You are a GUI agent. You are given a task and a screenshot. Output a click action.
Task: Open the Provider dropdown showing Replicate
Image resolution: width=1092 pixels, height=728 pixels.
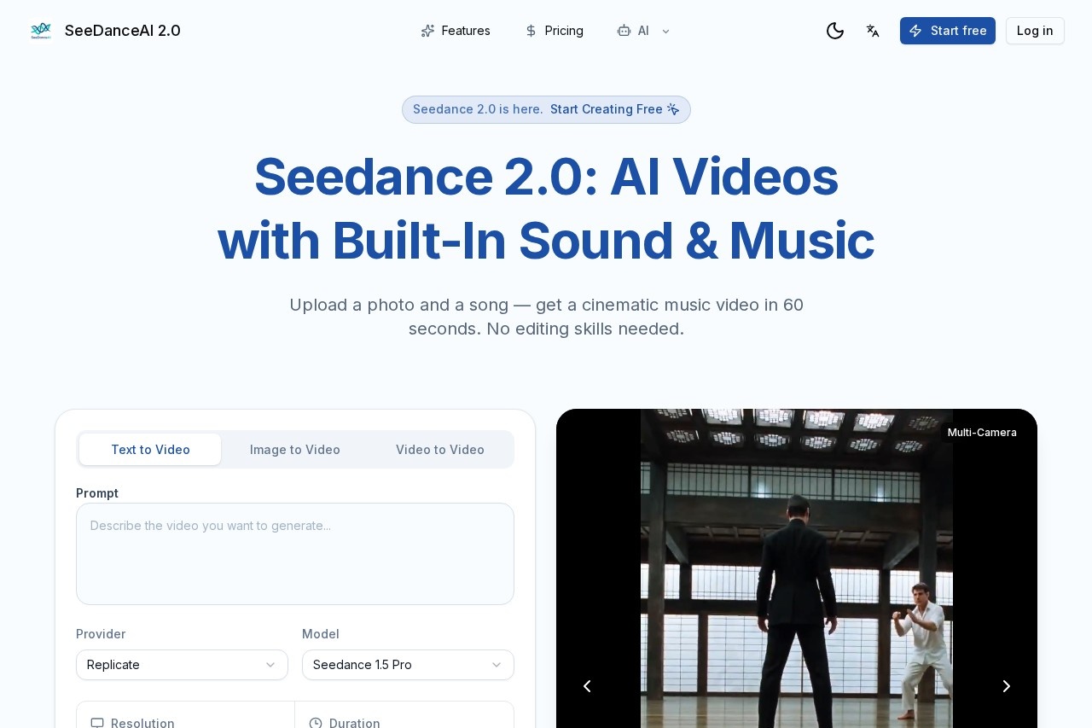click(182, 665)
